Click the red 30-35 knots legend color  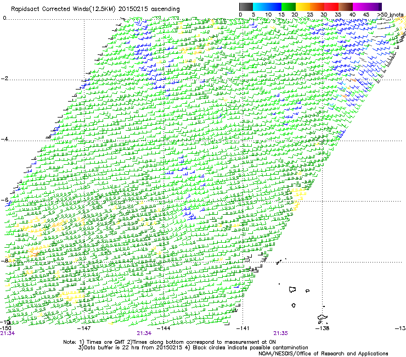[x=331, y=7]
